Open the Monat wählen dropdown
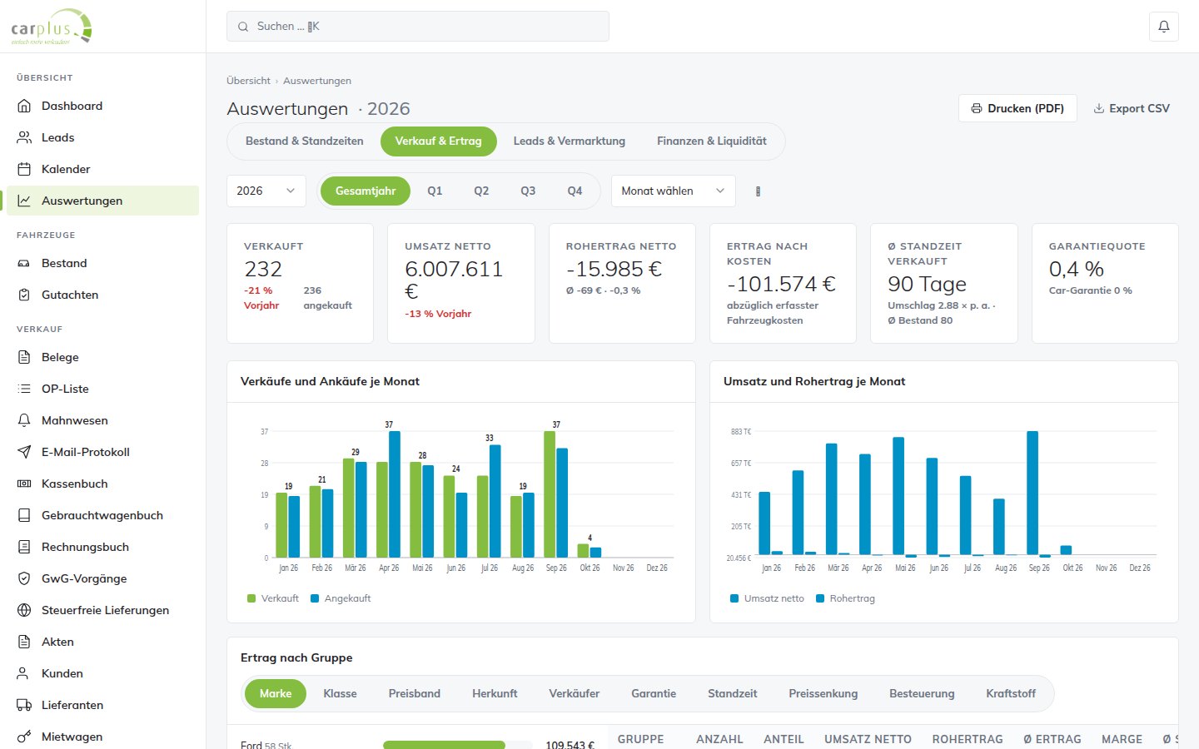The image size is (1199, 749). (673, 191)
